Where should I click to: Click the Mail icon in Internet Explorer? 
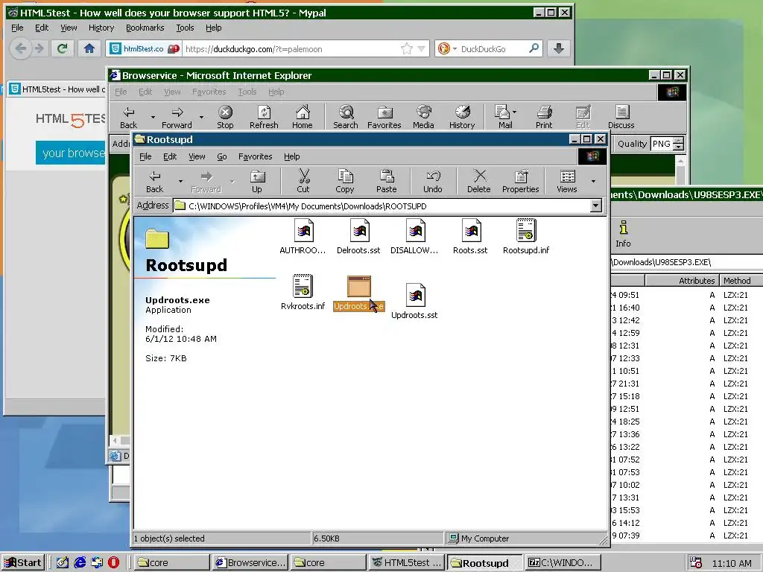pos(503,117)
